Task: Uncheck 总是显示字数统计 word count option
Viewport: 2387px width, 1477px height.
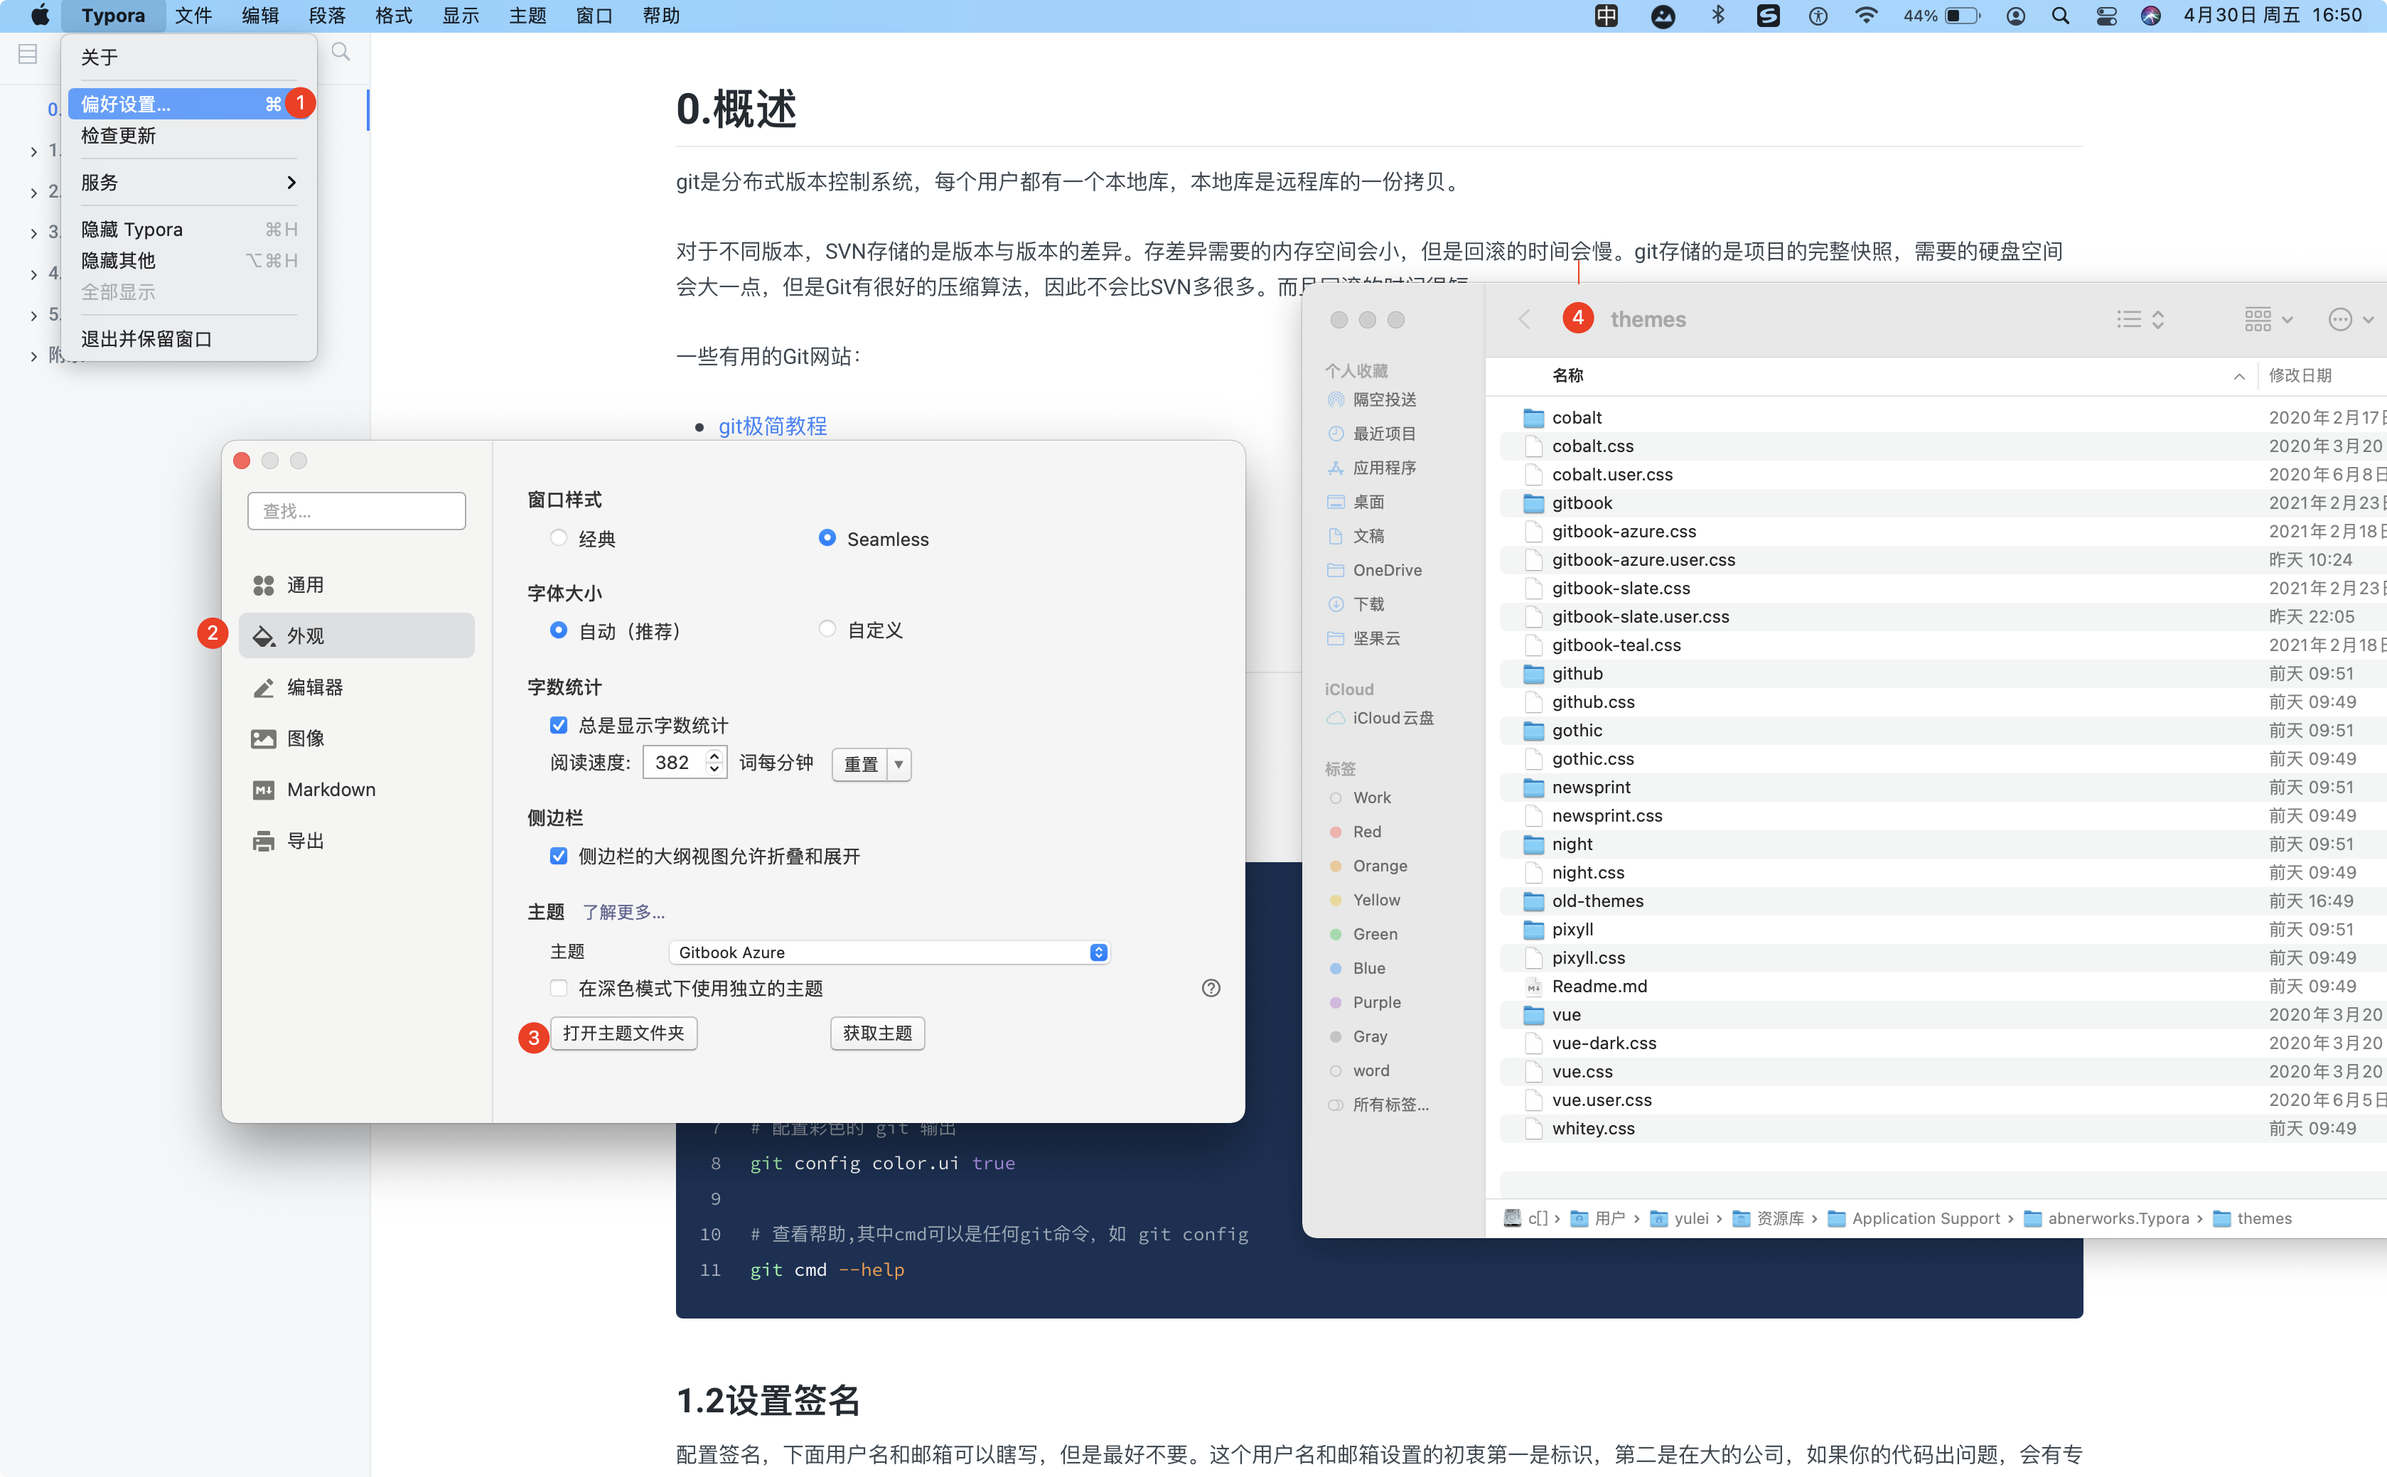Action: coord(558,725)
